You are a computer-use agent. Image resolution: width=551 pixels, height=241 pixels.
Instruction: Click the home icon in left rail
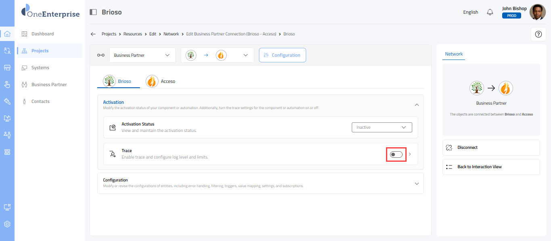coord(7,34)
